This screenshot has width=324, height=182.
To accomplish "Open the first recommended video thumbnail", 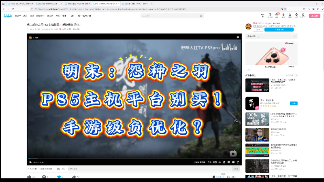I will pos(257,85).
